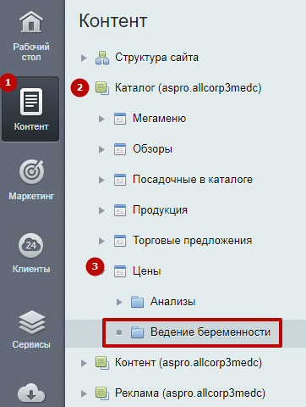Expand the Продукция node arrow
Image resolution: width=306 pixels, height=407 pixels.
101,210
